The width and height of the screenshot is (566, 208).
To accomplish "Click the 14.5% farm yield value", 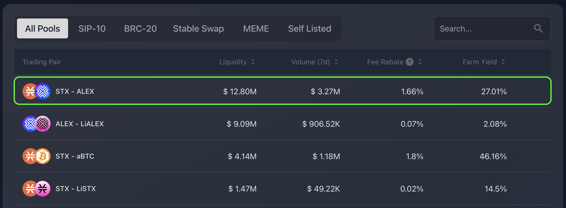I will (x=495, y=189).
